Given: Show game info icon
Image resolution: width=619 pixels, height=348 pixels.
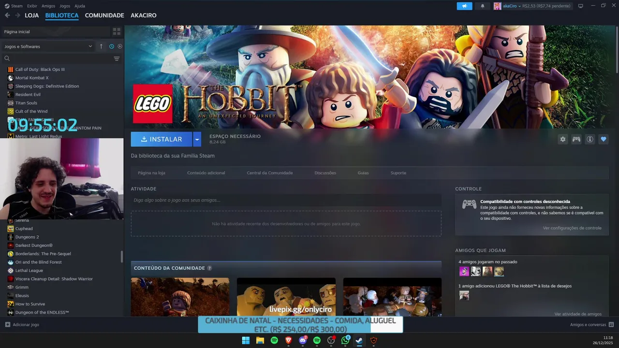Looking at the screenshot, I should (590, 139).
